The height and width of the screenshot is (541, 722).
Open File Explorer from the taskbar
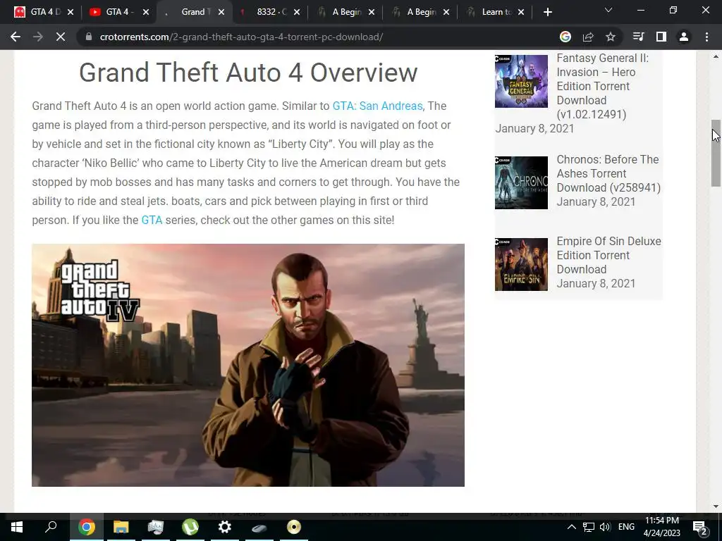(121, 527)
